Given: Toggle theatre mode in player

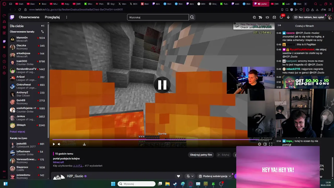Looking at the screenshot, I should click(x=265, y=144).
